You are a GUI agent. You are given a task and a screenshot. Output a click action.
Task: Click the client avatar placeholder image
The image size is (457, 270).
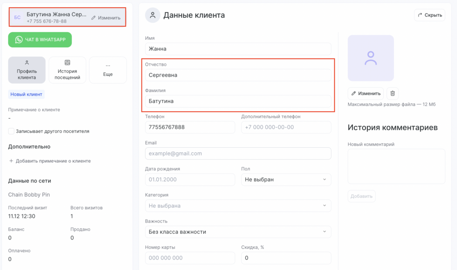[370, 58]
